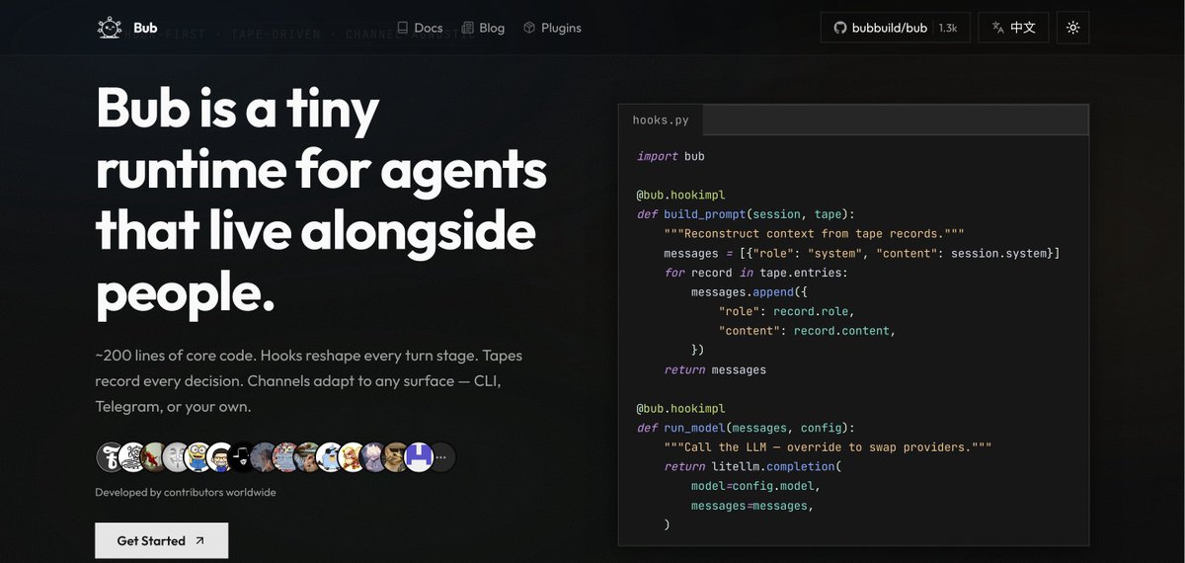1185x563 pixels.
Task: Click the ornate white squiggle contributor avatar
Action: (130, 456)
